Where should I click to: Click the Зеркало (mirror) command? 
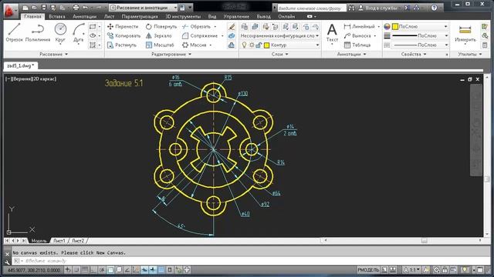(158, 36)
